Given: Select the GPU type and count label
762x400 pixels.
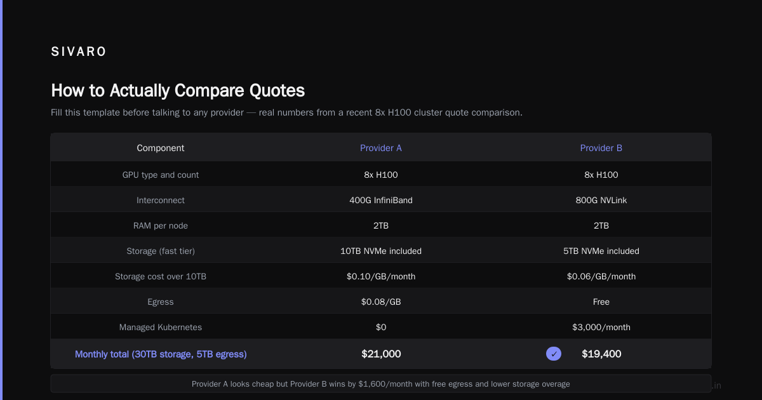Looking at the screenshot, I should (161, 175).
